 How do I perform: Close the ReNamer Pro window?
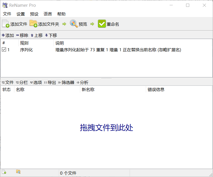(204, 5)
